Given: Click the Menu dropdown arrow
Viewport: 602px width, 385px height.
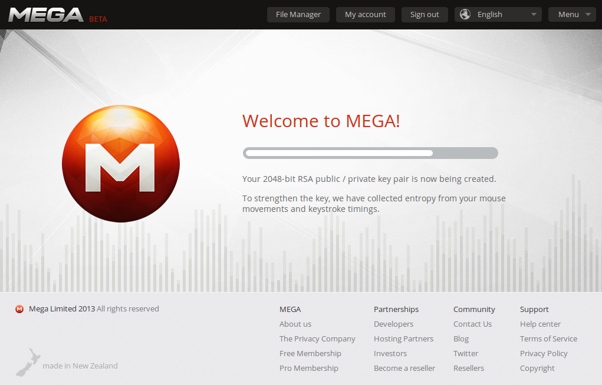Looking at the screenshot, I should point(588,15).
